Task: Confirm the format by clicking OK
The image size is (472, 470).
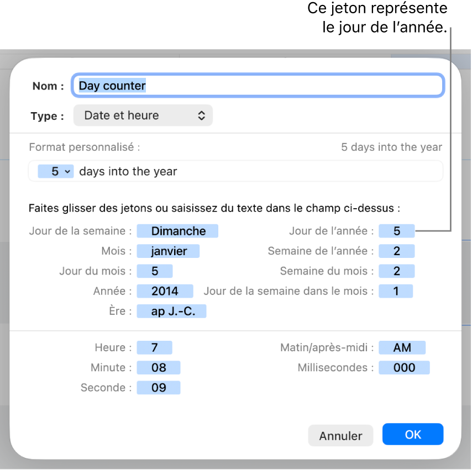Action: click(412, 434)
